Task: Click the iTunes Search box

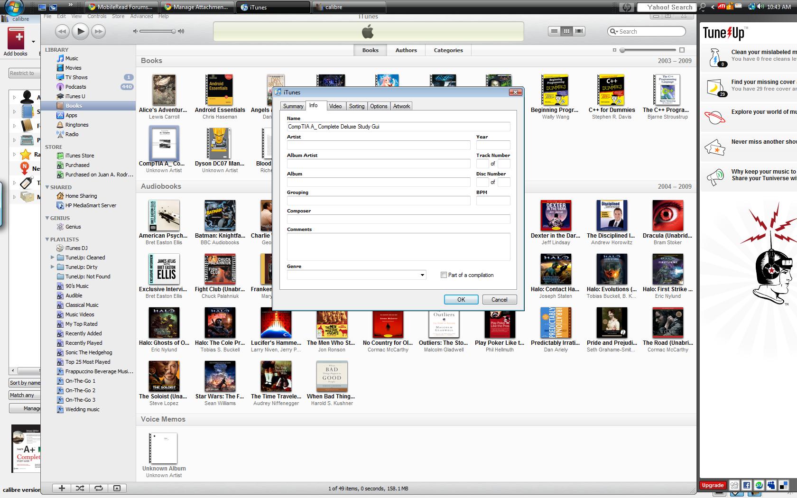Action: (x=647, y=31)
